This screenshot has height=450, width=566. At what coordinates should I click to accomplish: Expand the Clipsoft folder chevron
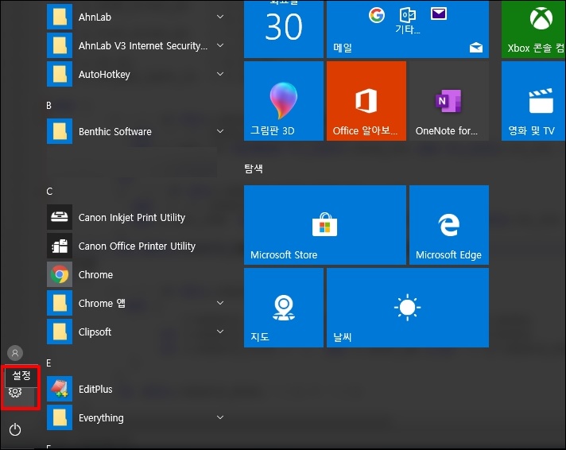220,332
